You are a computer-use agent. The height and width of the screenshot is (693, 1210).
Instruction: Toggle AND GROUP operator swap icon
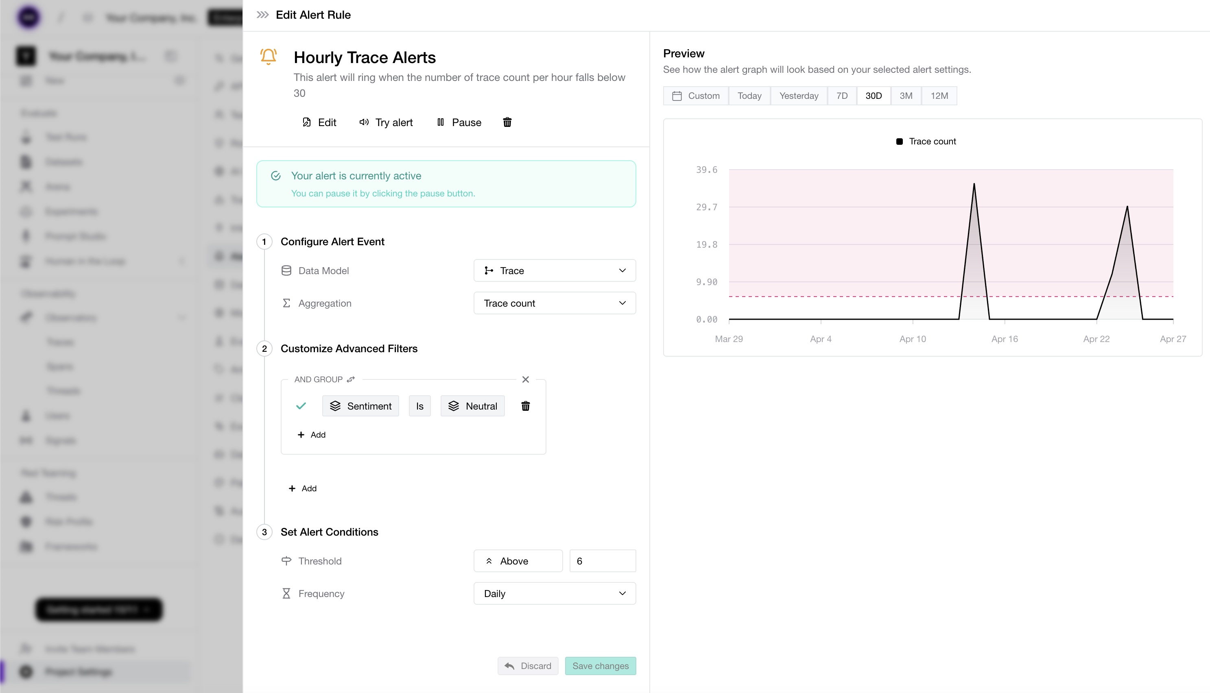coord(351,379)
